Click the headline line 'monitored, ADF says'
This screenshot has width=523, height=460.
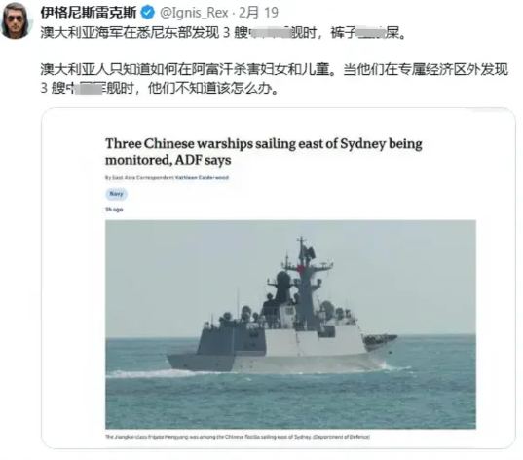[168, 160]
